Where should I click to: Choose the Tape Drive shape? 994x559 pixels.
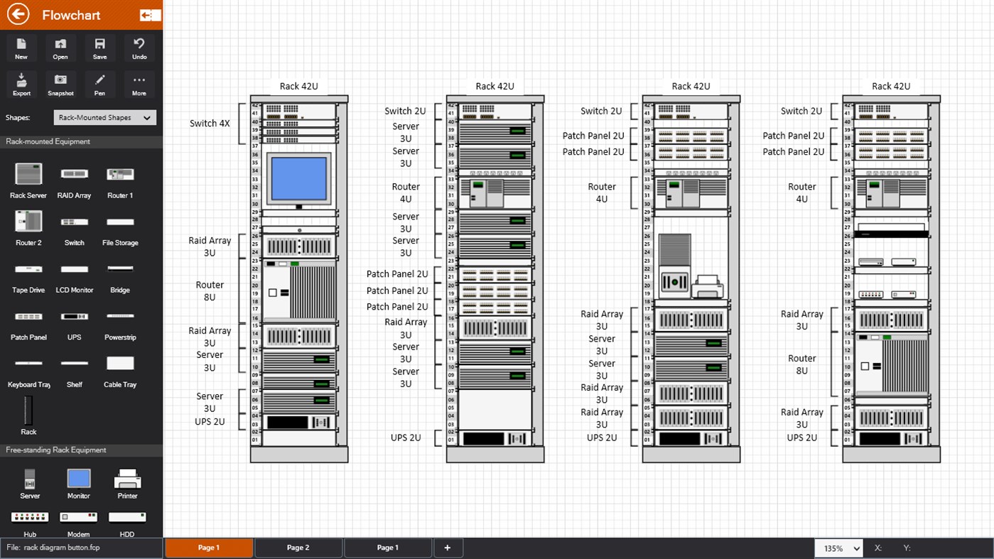tap(27, 269)
